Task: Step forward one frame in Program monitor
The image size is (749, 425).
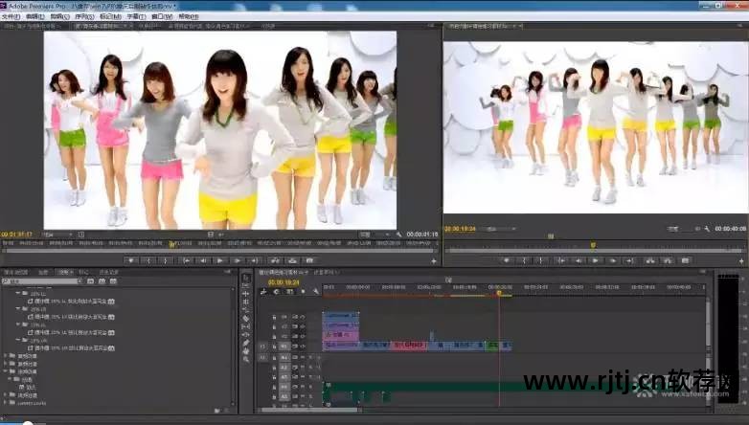Action: (613, 260)
